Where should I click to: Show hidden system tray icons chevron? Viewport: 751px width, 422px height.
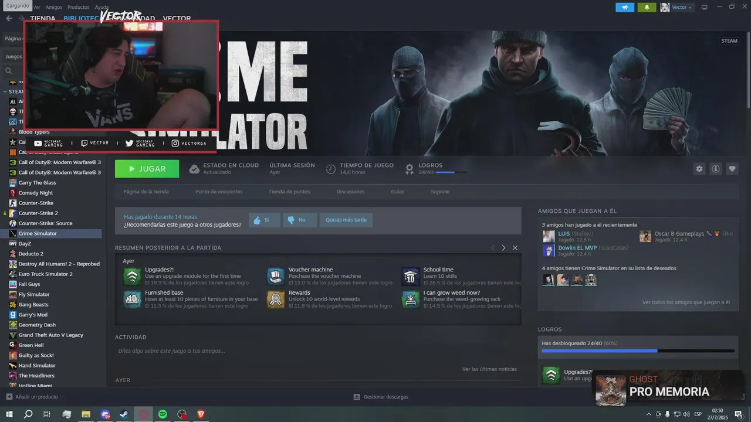click(648, 414)
